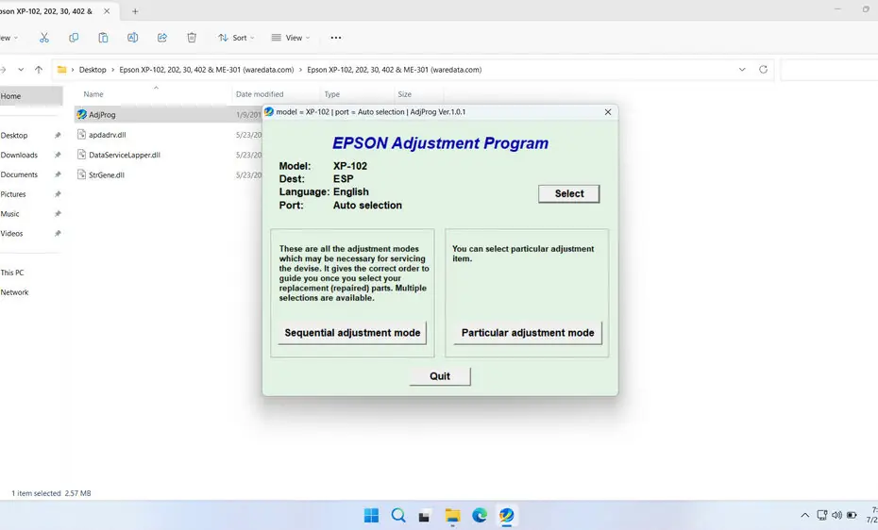The height and width of the screenshot is (530, 878).
Task: Click the Rename icon in toolbar
Action: (133, 38)
